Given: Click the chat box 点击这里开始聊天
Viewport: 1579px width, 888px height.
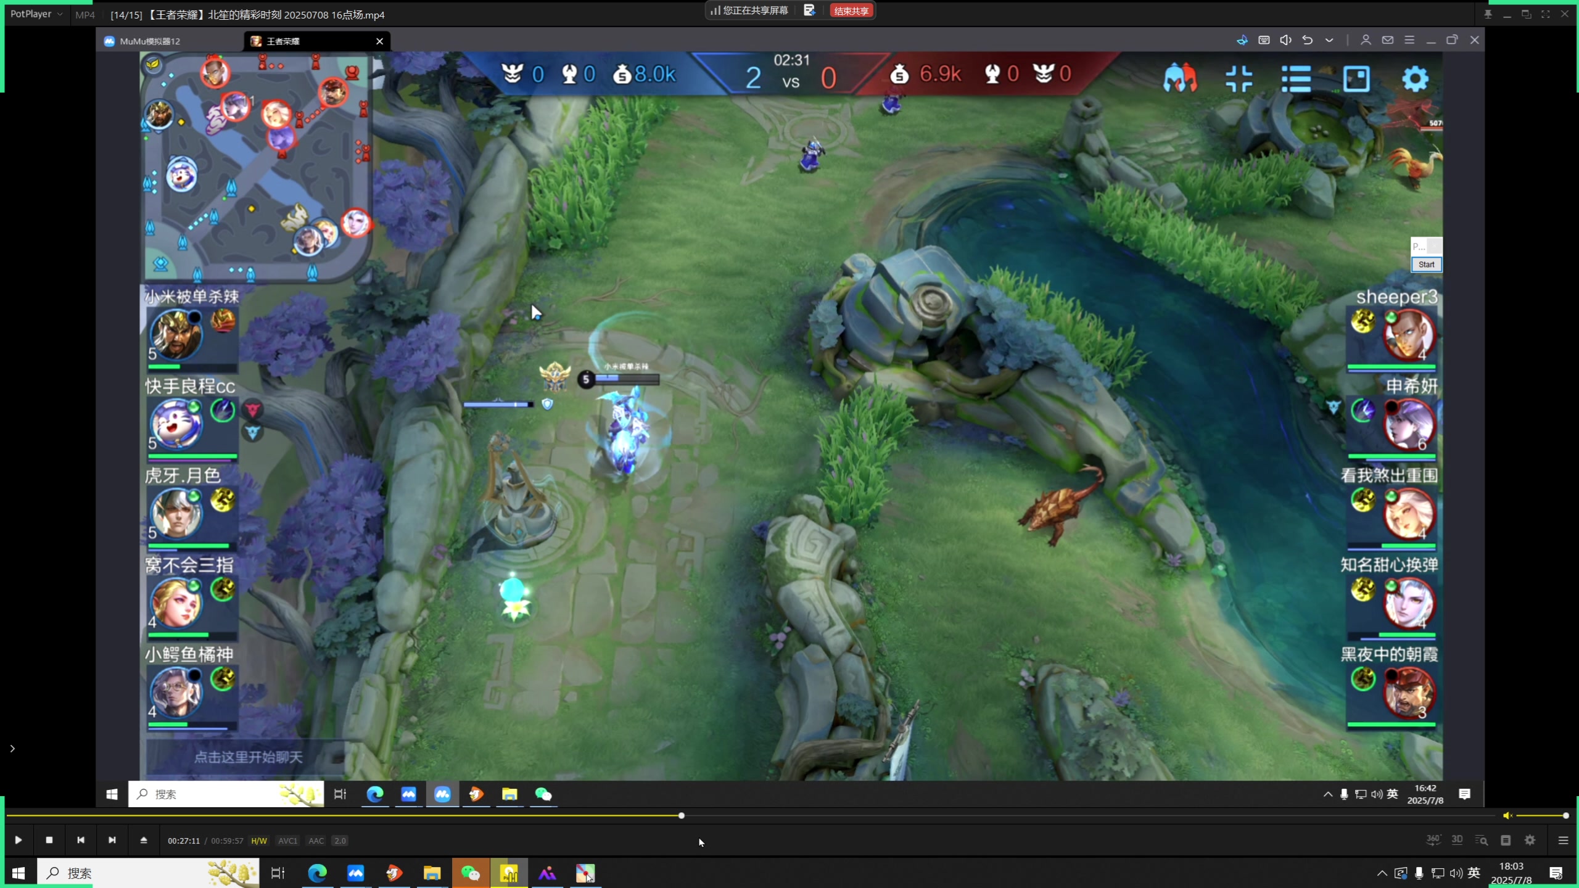Looking at the screenshot, I should tap(248, 757).
